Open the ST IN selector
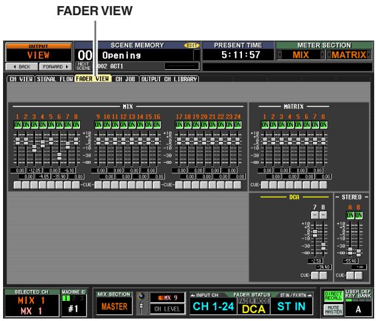 [x=291, y=306]
